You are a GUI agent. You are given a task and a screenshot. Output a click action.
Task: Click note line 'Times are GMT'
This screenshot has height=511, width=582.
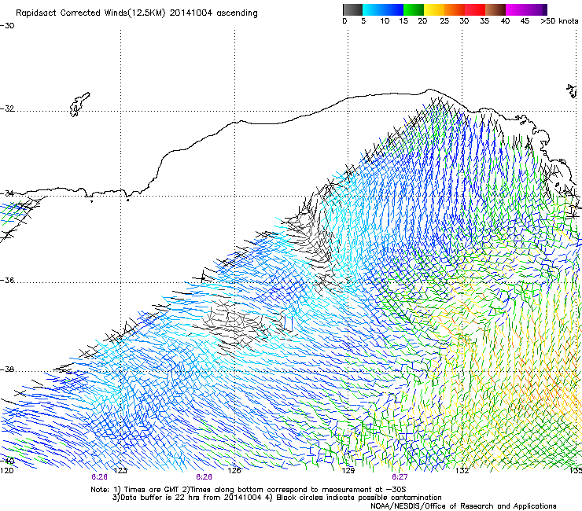152,490
